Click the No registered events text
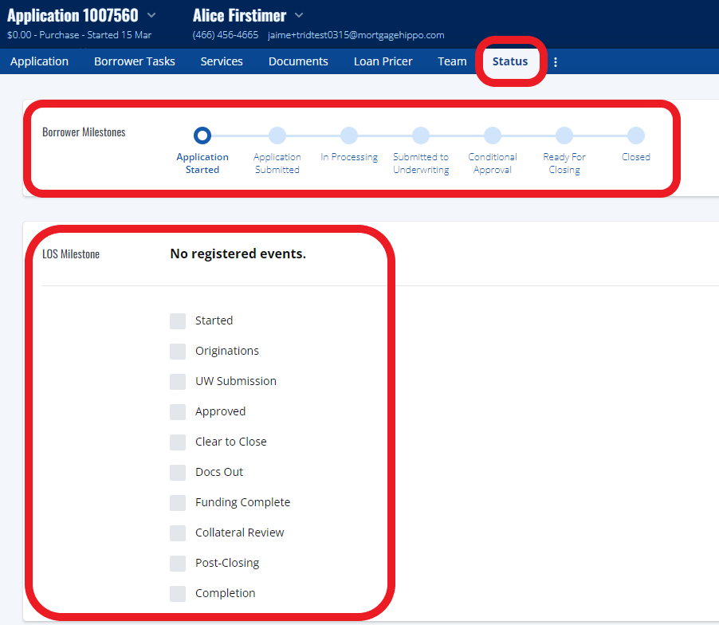Screen dimensions: 719x625 238,254
